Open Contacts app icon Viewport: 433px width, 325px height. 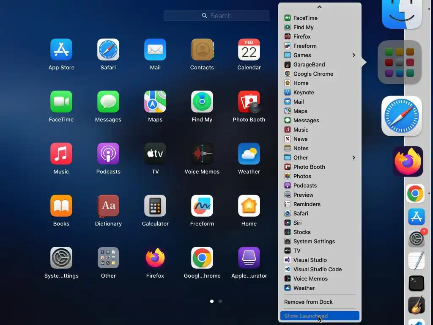pos(202,50)
